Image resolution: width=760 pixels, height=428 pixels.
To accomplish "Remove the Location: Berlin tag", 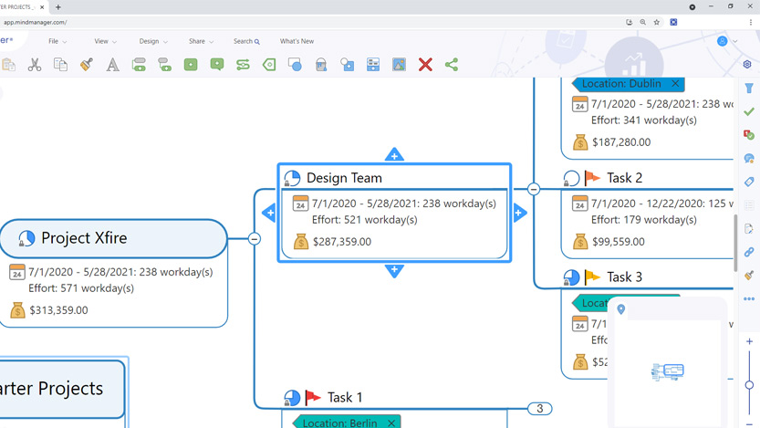I will [391, 423].
